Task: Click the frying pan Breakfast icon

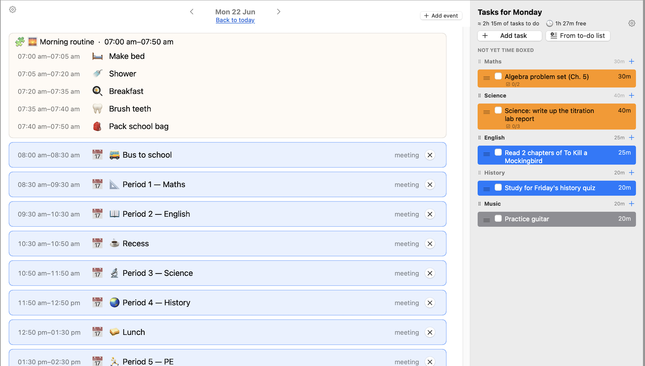Action: point(97,91)
